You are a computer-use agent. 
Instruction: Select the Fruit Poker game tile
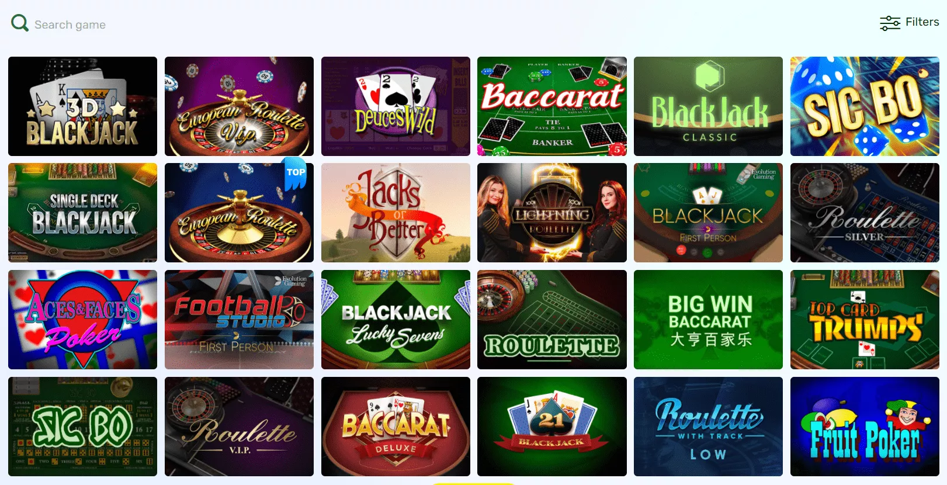pos(865,427)
